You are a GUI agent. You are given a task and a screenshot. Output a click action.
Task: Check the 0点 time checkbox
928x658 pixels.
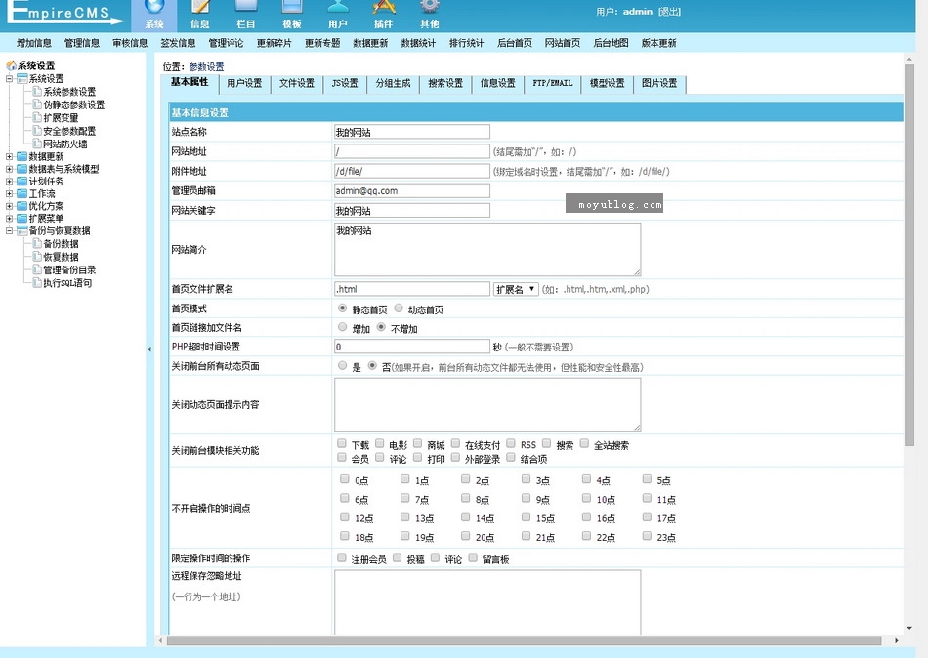[x=345, y=479]
